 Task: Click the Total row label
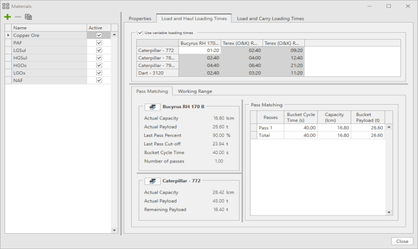[x=270, y=135]
